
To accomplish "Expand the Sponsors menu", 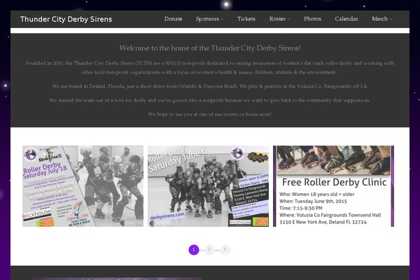I will pyautogui.click(x=209, y=19).
